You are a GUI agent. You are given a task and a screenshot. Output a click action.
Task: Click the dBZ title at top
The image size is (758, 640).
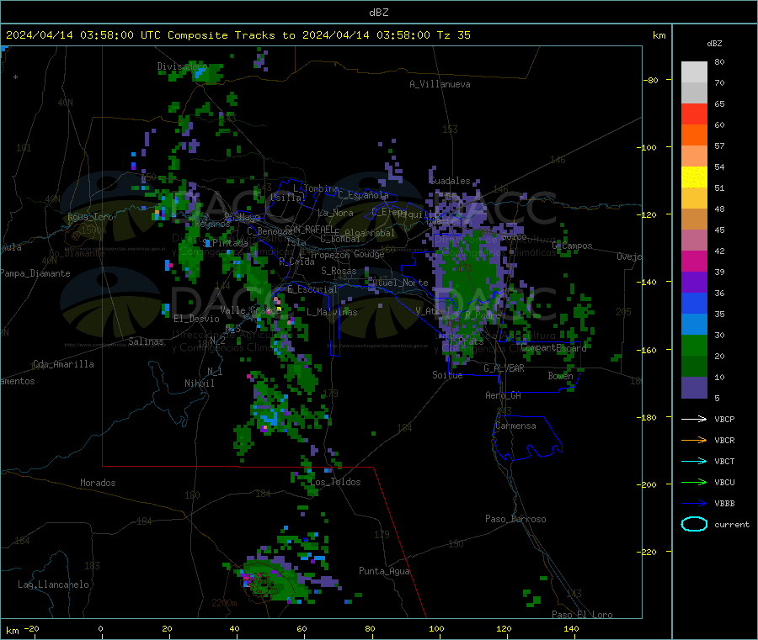[378, 13]
